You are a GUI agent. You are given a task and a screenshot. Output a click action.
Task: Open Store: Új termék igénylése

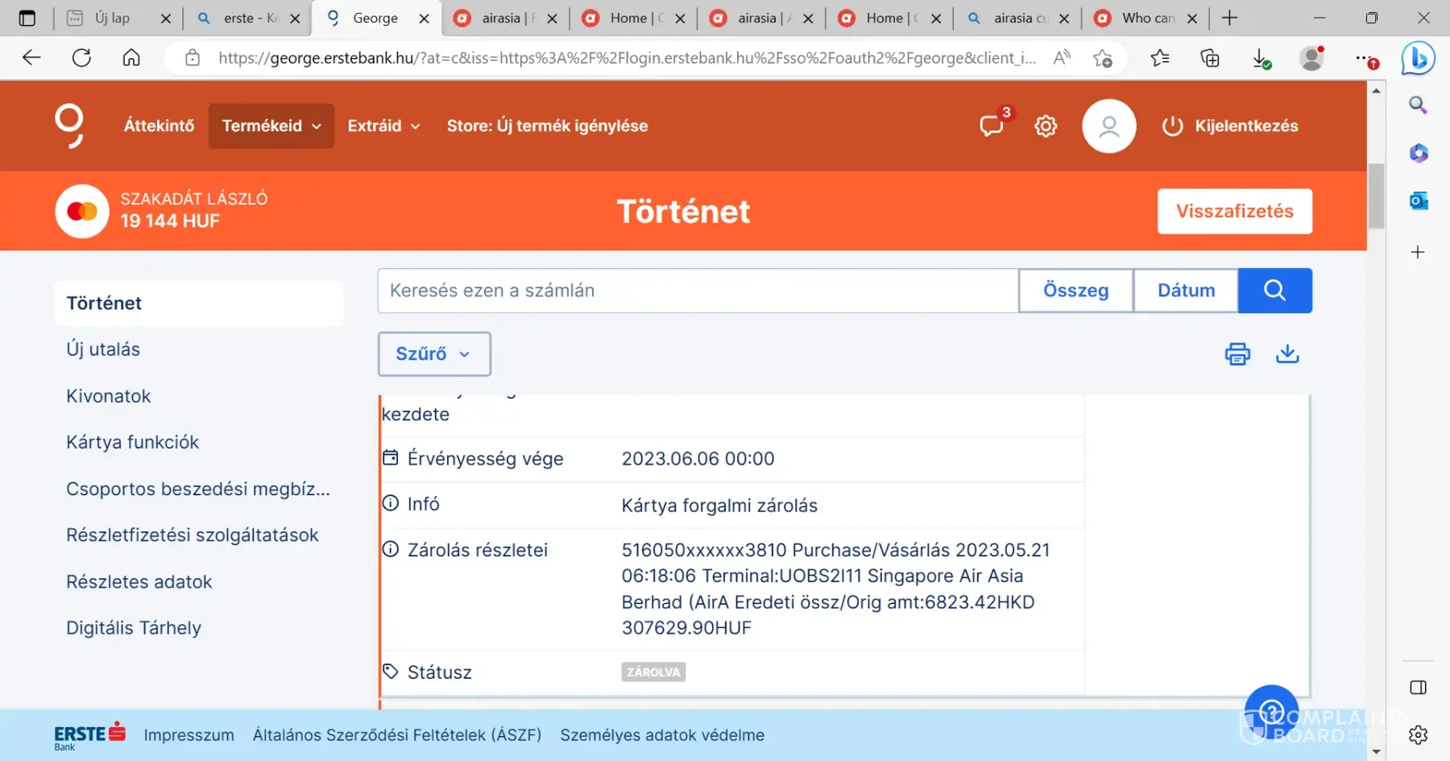tap(547, 126)
